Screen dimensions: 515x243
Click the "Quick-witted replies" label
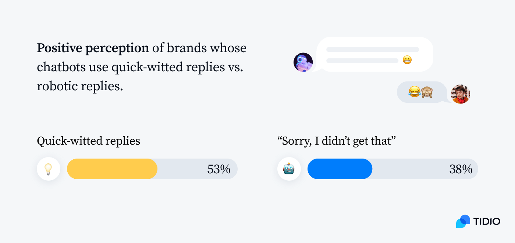coord(88,141)
